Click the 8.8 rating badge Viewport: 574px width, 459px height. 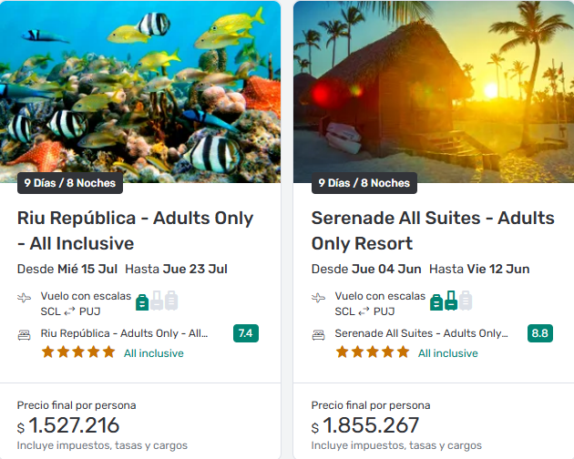539,333
